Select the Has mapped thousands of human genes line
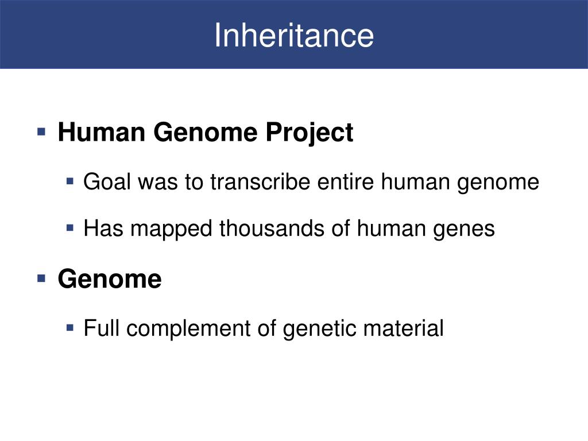The width and height of the screenshot is (588, 441). coord(289,229)
